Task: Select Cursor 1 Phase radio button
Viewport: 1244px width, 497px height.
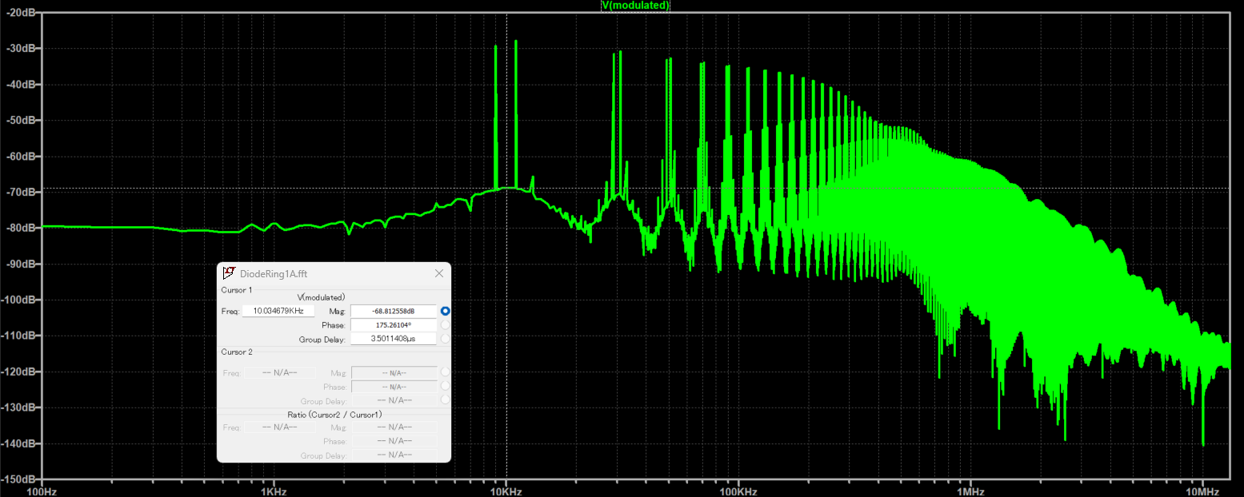Action: [445, 325]
